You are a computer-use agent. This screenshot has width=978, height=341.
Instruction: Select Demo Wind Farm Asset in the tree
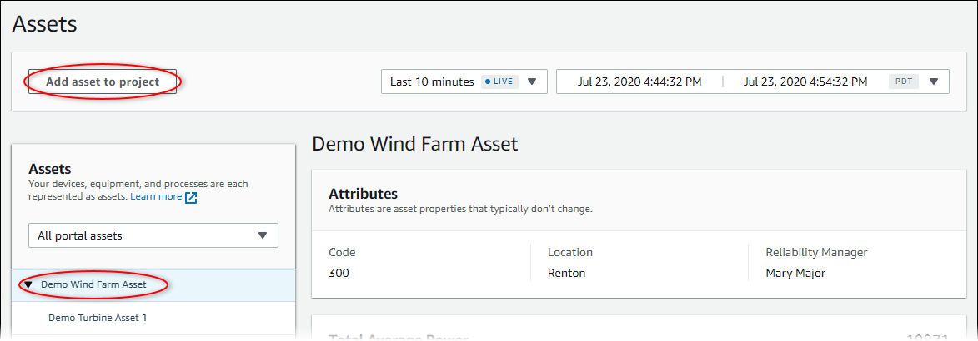point(93,284)
